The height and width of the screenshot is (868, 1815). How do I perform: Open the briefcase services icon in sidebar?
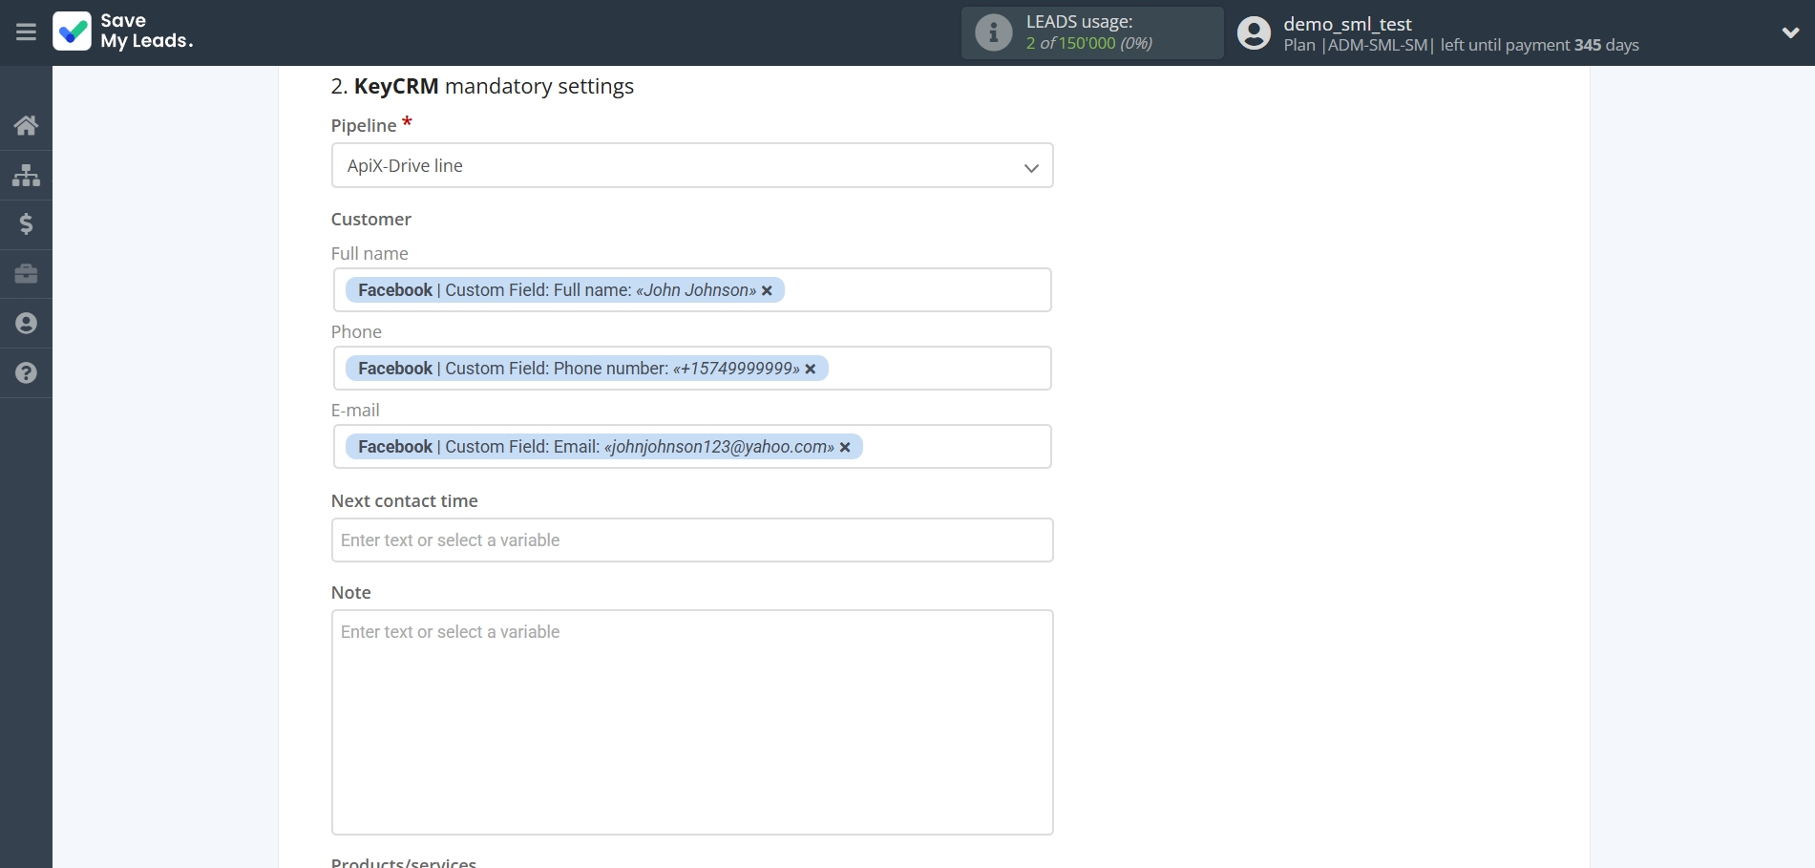click(26, 274)
